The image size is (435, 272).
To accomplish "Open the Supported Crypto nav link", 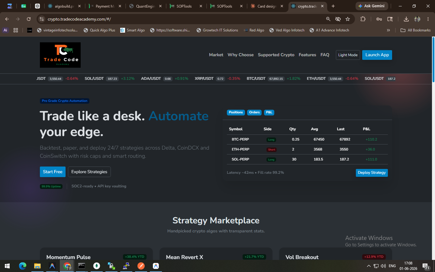I will pyautogui.click(x=276, y=55).
